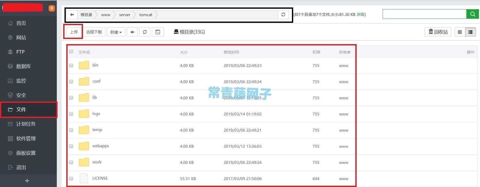
Task: Switch to list view icon
Action: tap(470, 32)
